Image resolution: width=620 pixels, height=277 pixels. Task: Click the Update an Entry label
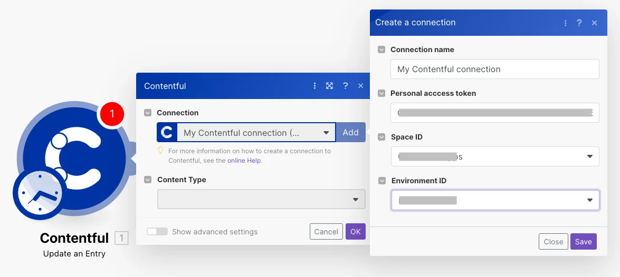[x=74, y=254]
